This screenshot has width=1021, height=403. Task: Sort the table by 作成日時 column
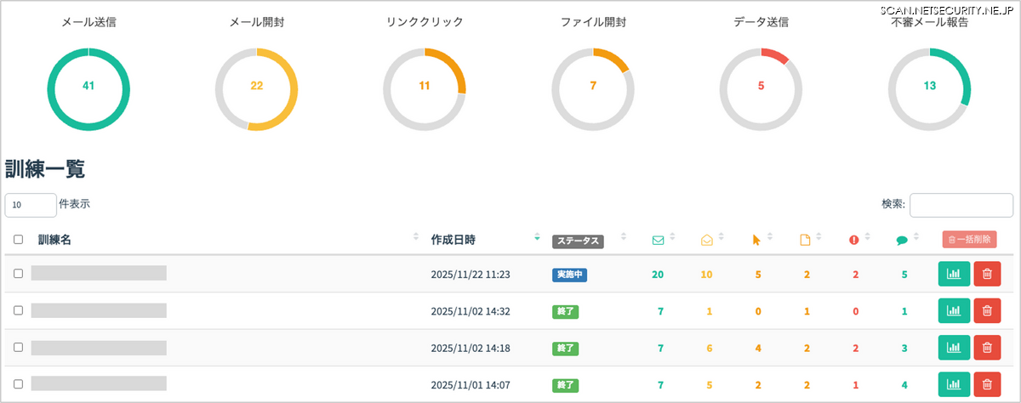(453, 240)
